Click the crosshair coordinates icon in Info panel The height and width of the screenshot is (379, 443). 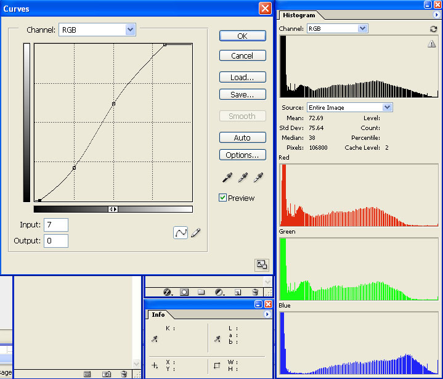(x=155, y=365)
